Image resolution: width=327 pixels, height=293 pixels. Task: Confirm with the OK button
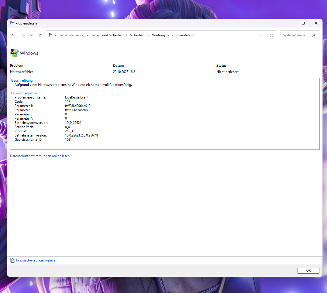[x=308, y=270]
